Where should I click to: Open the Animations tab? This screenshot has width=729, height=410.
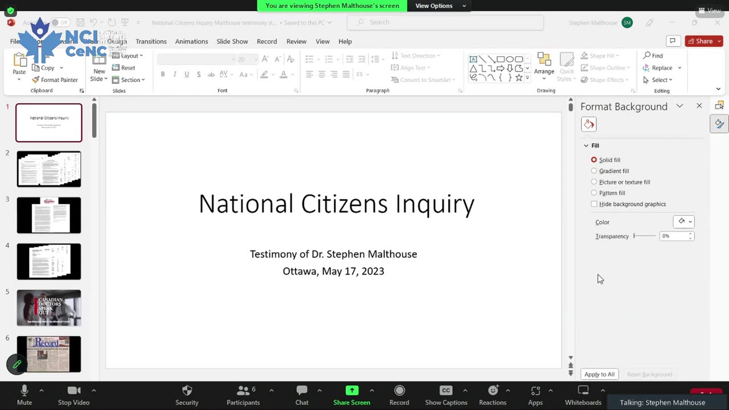[x=191, y=42]
